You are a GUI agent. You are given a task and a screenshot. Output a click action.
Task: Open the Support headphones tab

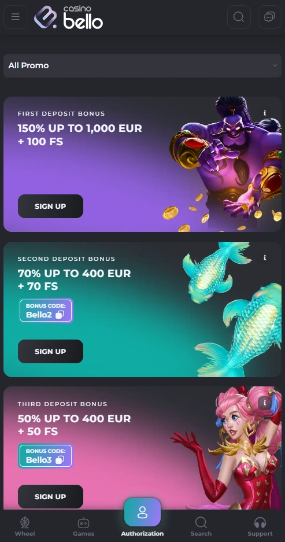[x=260, y=526]
